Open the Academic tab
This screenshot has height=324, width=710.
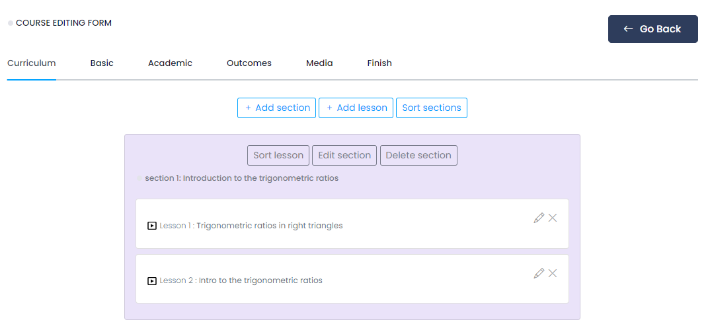tap(170, 63)
